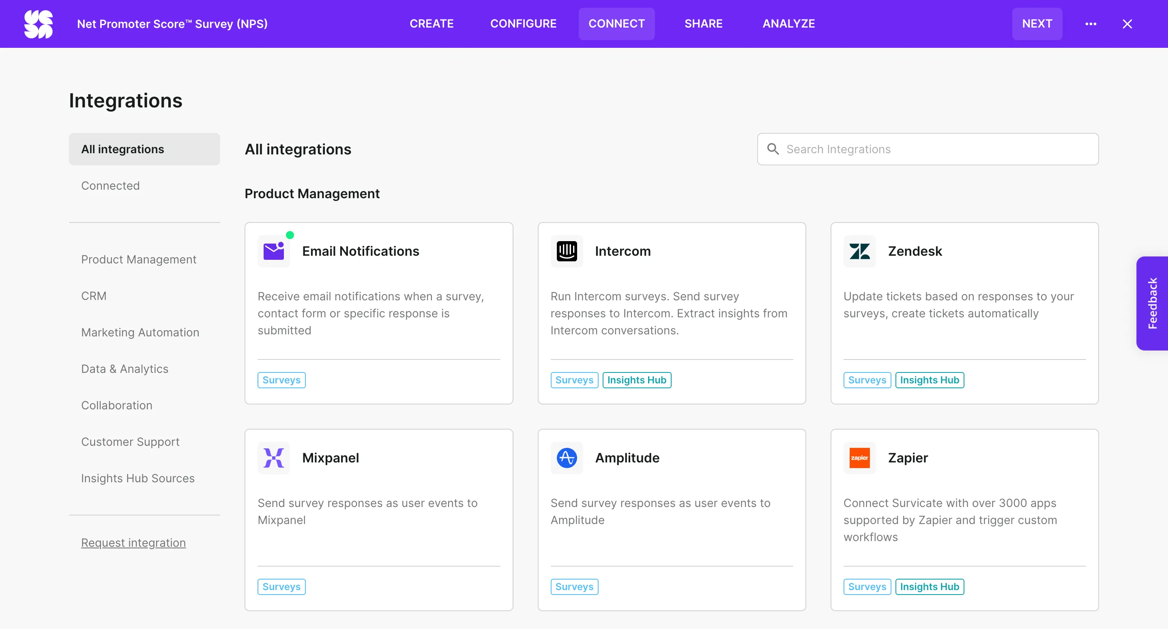The width and height of the screenshot is (1168, 629).
Task: Select All integrations in the sidebar
Action: (x=144, y=149)
